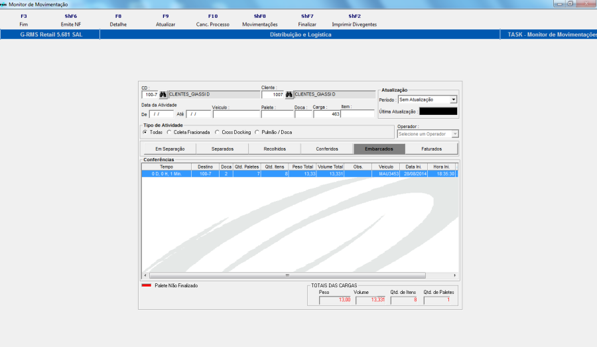This screenshot has width=597, height=347.
Task: Select the Cross Docking radio button
Action: [217, 132]
